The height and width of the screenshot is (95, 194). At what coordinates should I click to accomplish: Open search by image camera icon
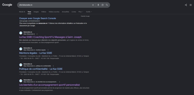click(103, 5)
